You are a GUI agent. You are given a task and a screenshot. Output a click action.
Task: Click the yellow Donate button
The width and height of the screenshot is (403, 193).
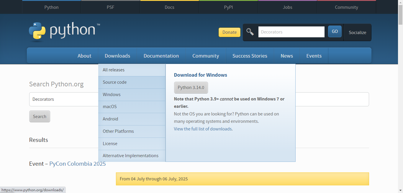pos(230,32)
